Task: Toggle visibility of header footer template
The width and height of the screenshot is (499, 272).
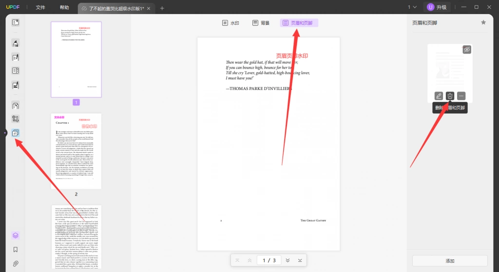Action: click(x=466, y=50)
